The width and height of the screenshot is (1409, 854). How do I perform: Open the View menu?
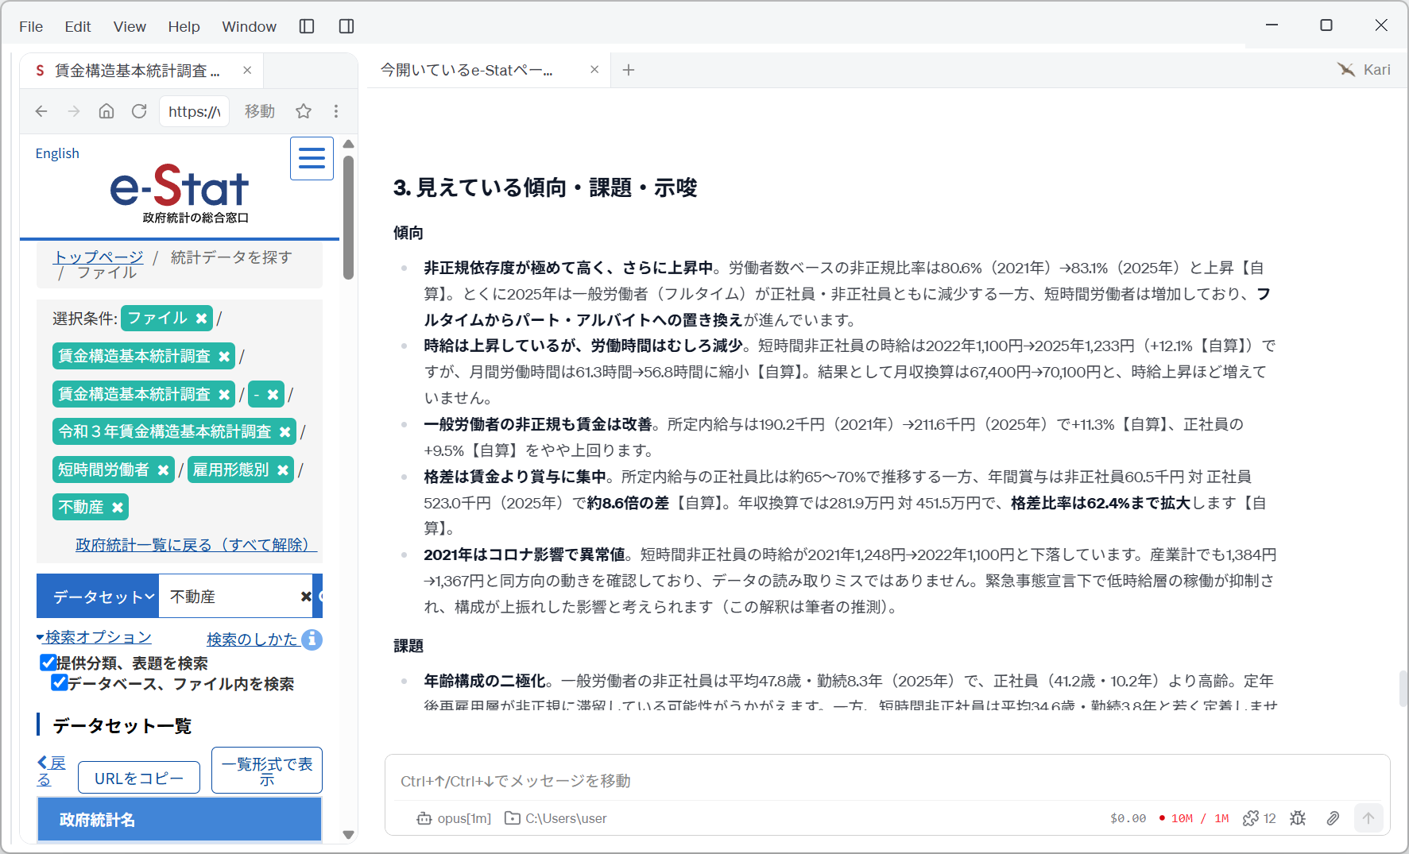(x=130, y=26)
